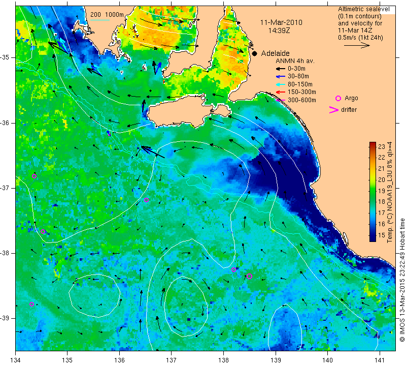Click the vertical IMOS copyright timestamp text

tap(402, 280)
